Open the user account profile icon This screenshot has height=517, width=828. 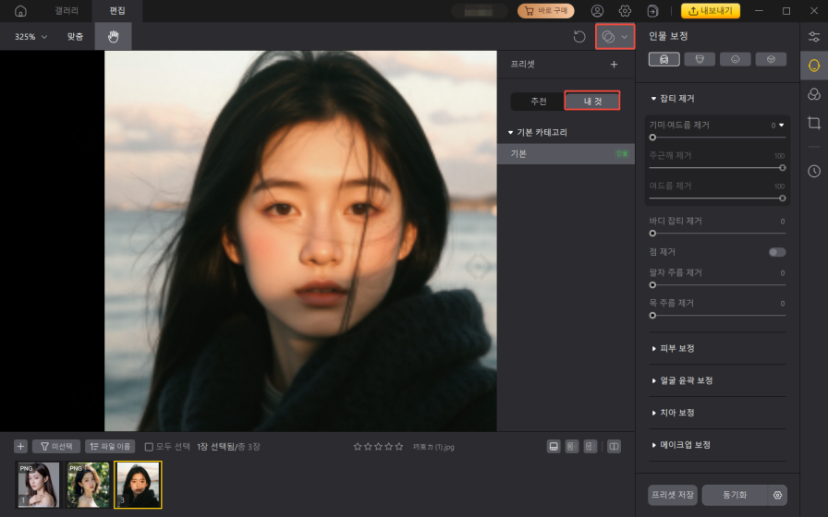[597, 11]
